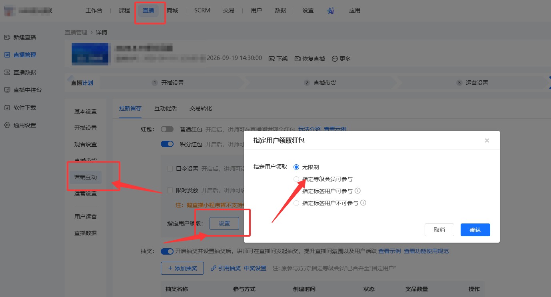Select the 拉新留存 tab

[x=130, y=108]
